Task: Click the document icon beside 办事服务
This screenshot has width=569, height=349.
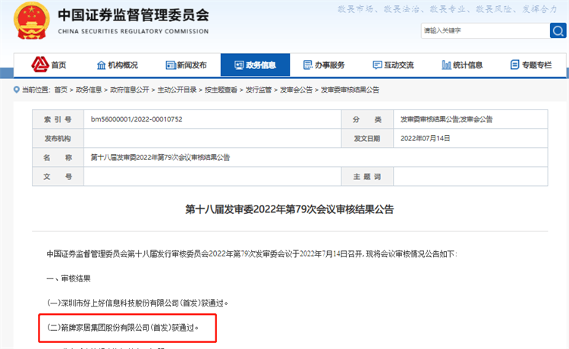Action: click(x=308, y=65)
